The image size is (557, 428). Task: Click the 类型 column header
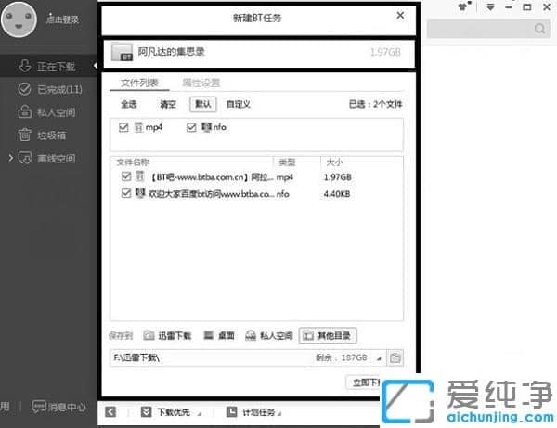tap(287, 162)
